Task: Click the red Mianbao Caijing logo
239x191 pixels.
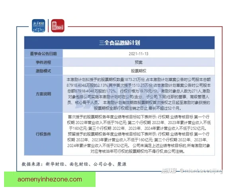Action: (58, 26)
